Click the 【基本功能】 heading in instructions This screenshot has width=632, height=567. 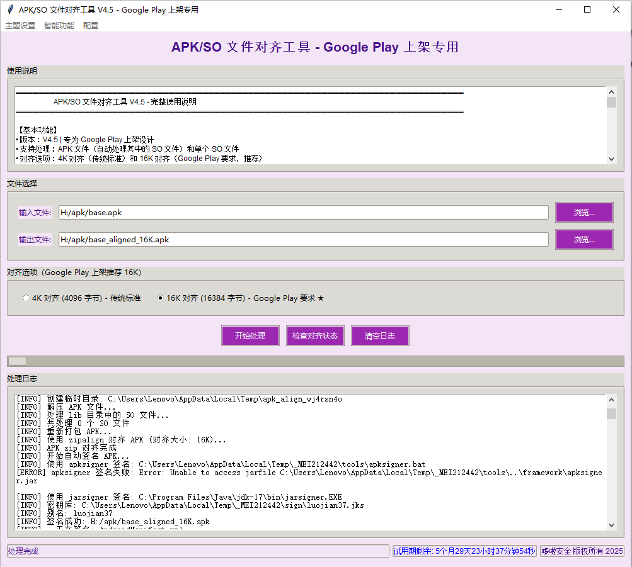tap(38, 130)
